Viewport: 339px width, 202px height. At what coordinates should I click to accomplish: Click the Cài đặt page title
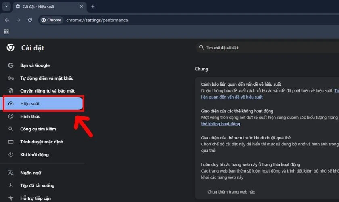(33, 48)
